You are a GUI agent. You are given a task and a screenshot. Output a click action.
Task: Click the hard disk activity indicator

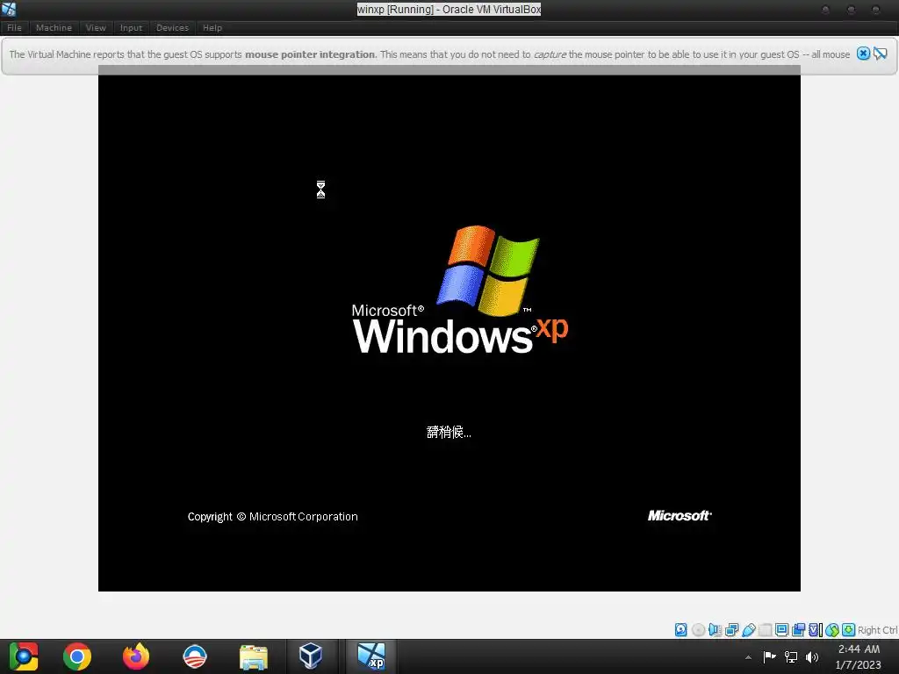680,630
